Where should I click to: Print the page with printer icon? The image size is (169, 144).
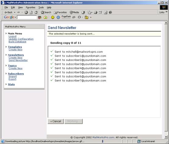tap(95, 13)
